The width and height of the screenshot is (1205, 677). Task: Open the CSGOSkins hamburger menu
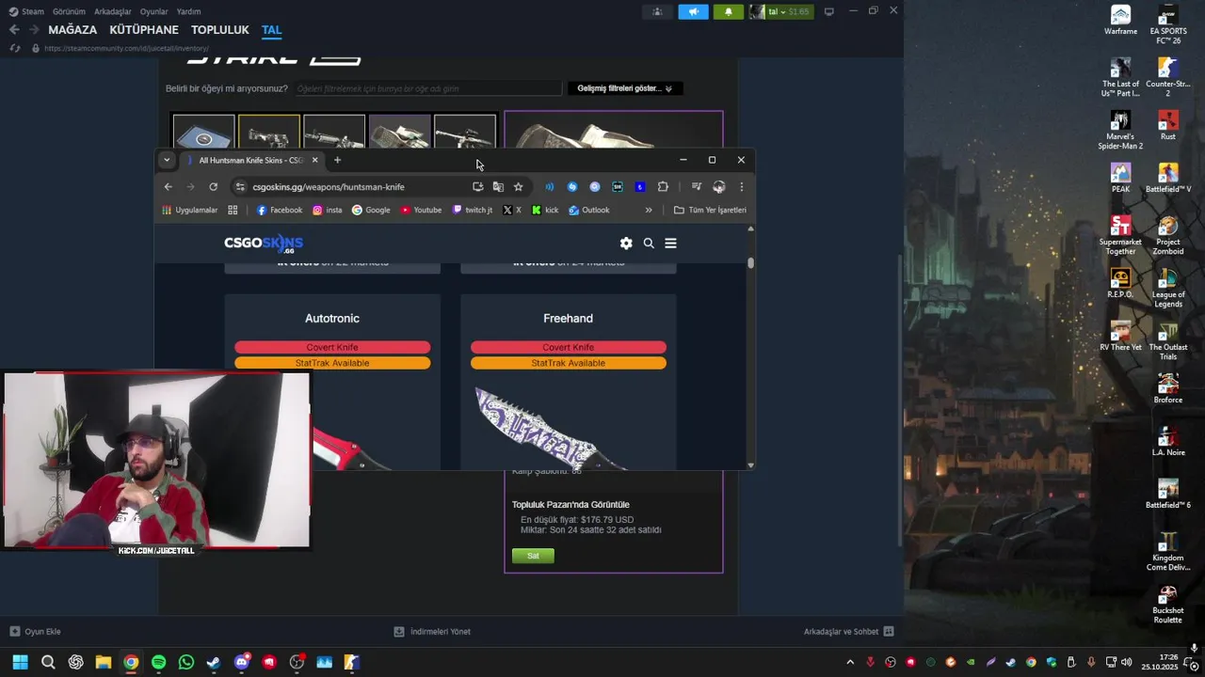670,243
